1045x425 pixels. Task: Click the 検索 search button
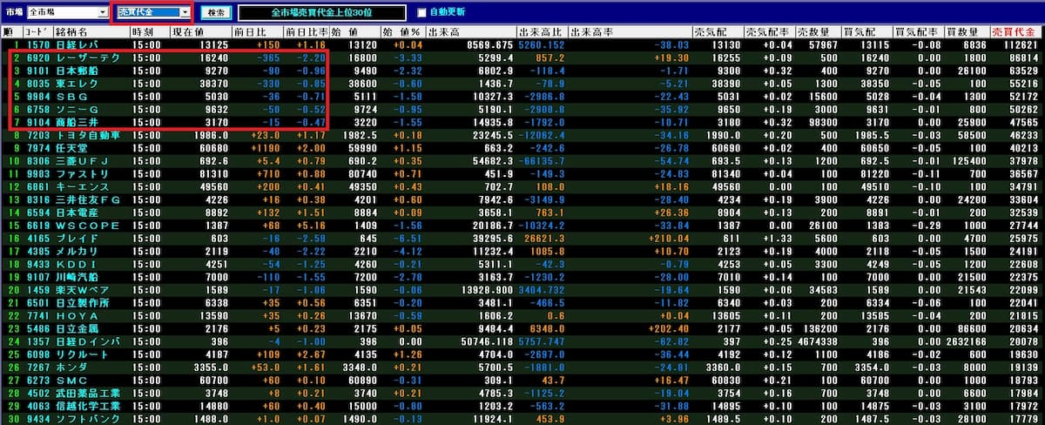(x=215, y=13)
